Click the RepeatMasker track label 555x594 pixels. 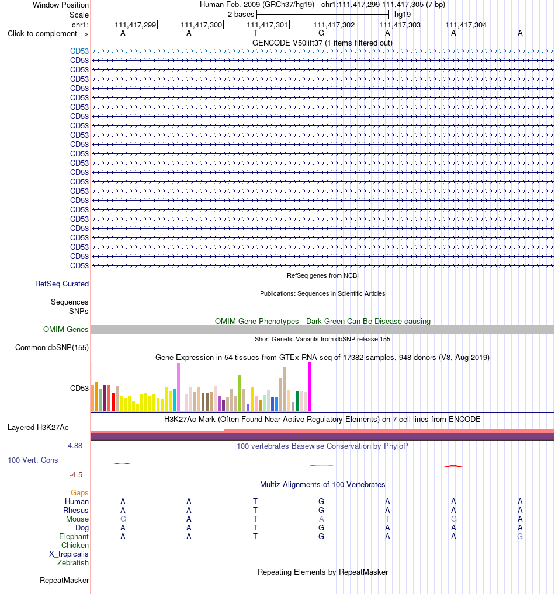[x=64, y=581]
